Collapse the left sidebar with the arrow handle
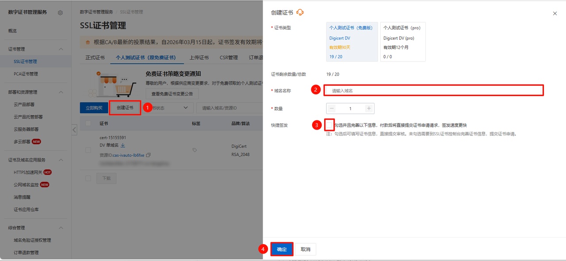 coord(74,130)
